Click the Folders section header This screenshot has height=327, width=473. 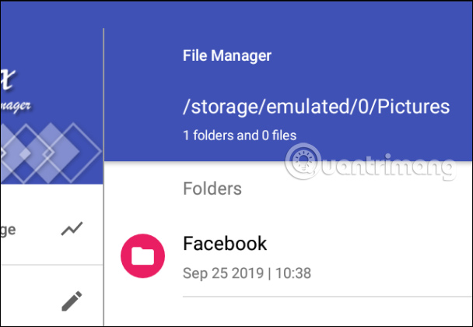tap(212, 188)
